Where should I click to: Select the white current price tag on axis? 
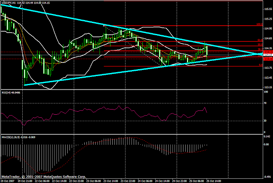coord(268,55)
